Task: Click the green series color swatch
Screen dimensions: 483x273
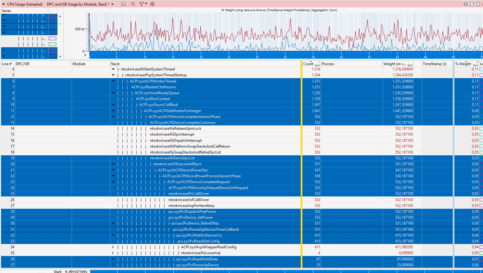Action: pyautogui.click(x=53, y=44)
